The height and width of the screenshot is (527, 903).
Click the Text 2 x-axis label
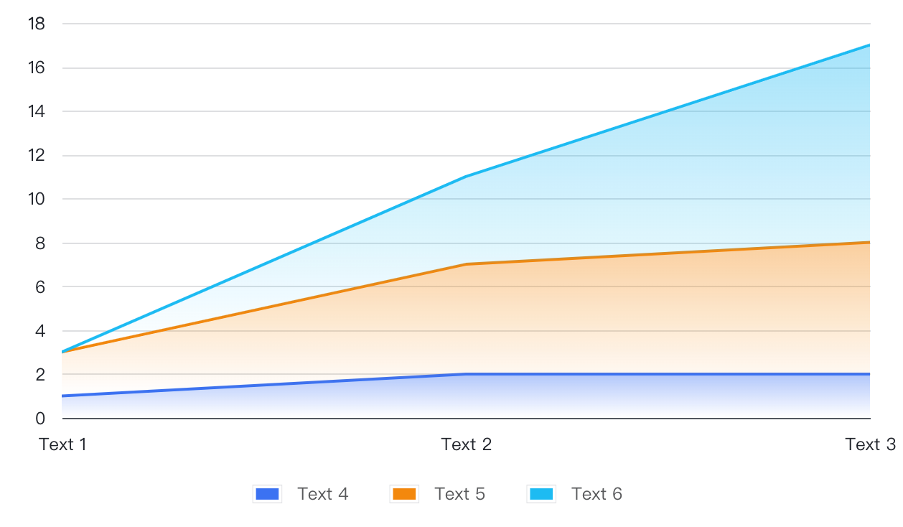point(467,444)
